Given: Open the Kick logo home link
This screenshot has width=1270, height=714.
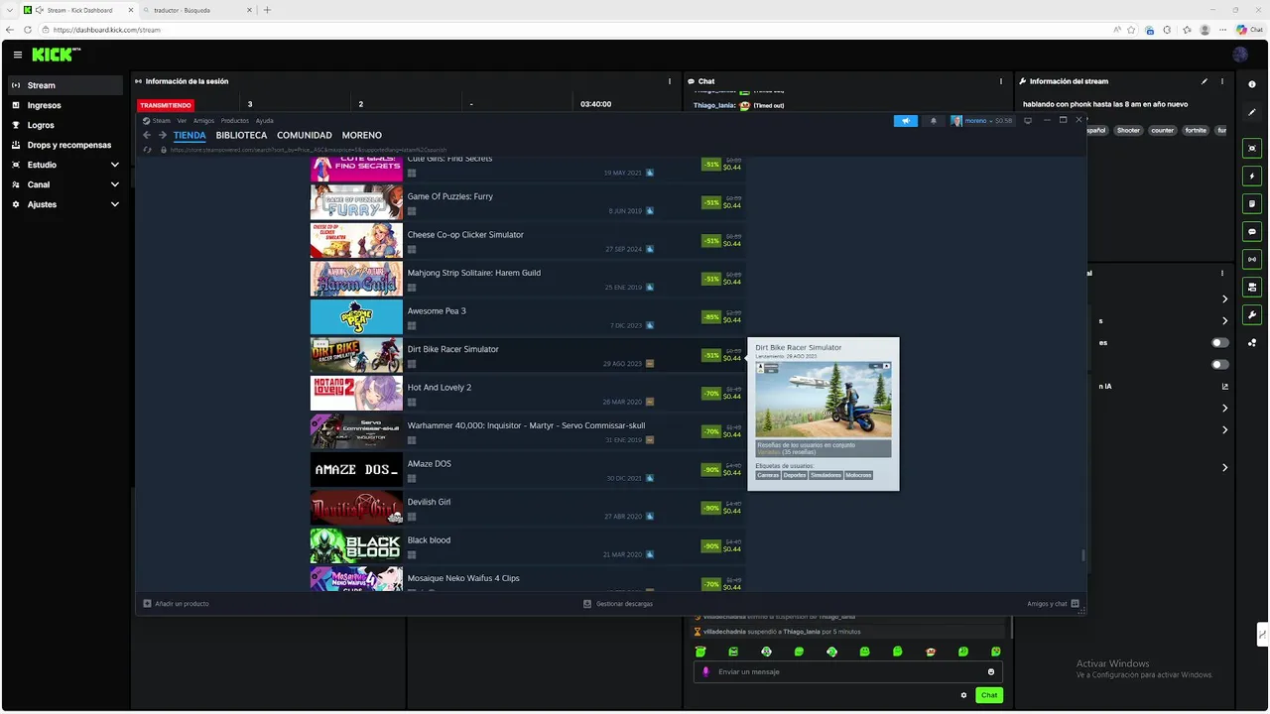Looking at the screenshot, I should [x=57, y=55].
